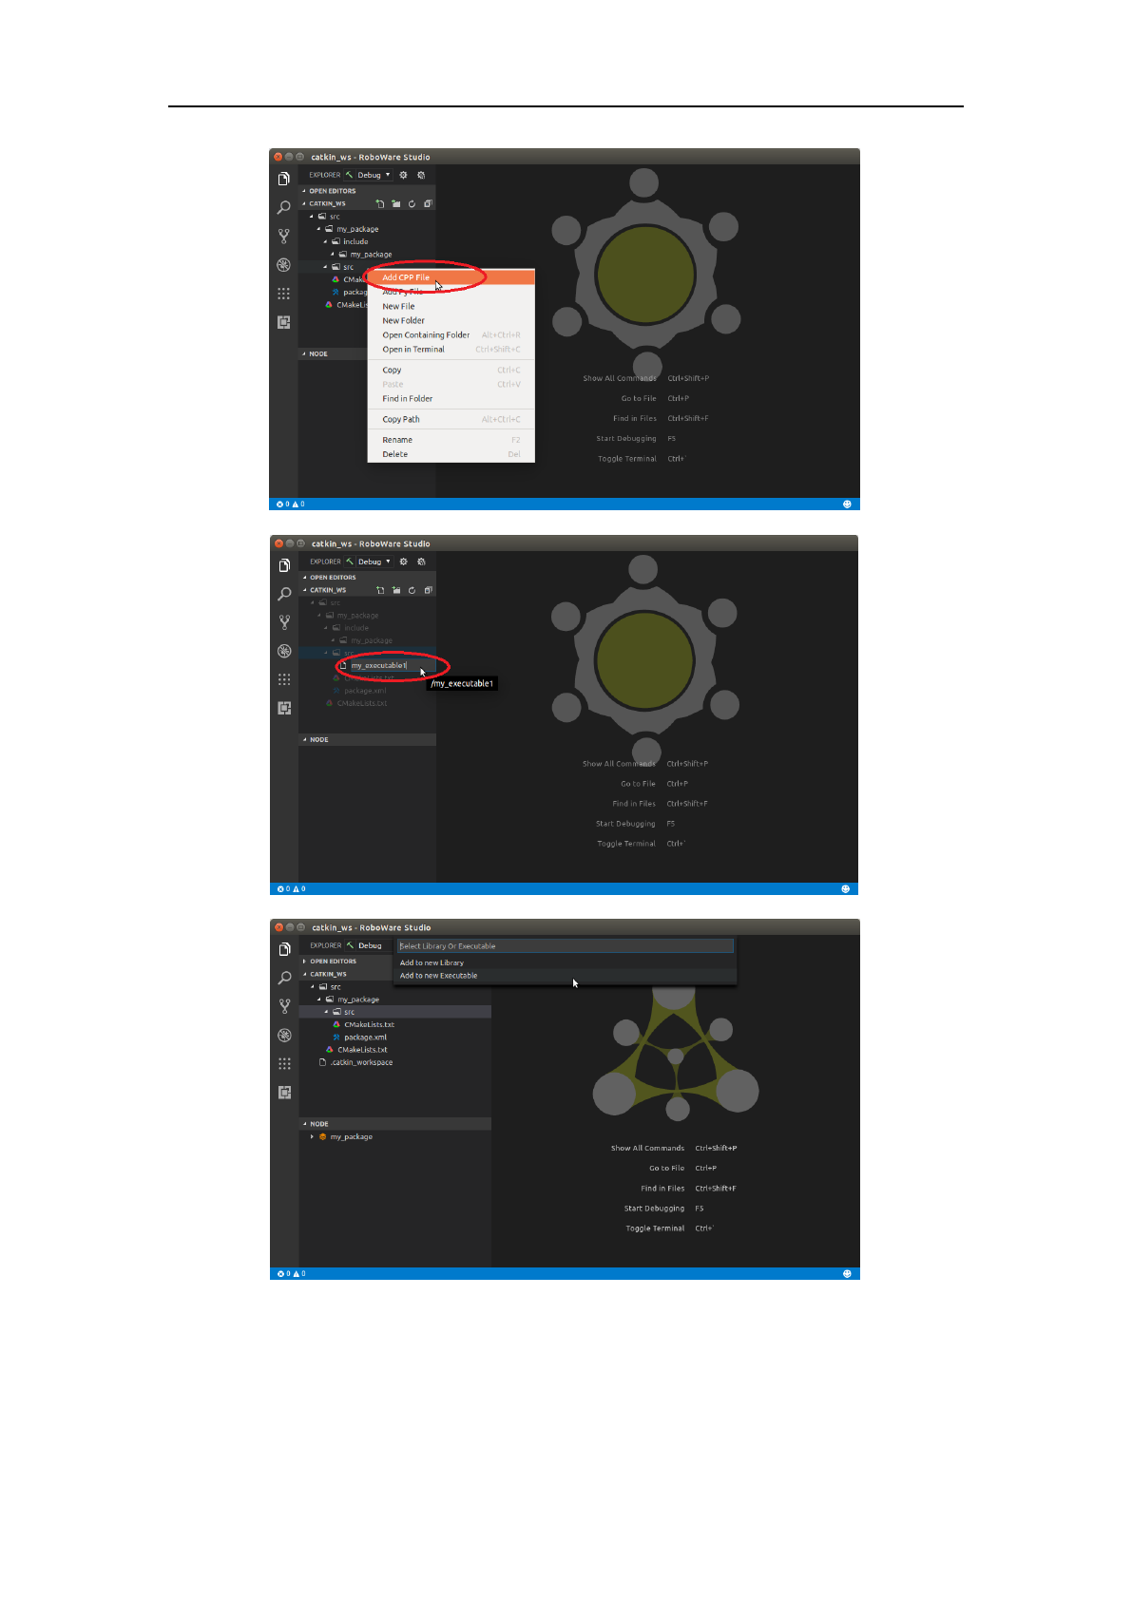Click nested squares sidebar icon in context-menu window

coord(283,322)
